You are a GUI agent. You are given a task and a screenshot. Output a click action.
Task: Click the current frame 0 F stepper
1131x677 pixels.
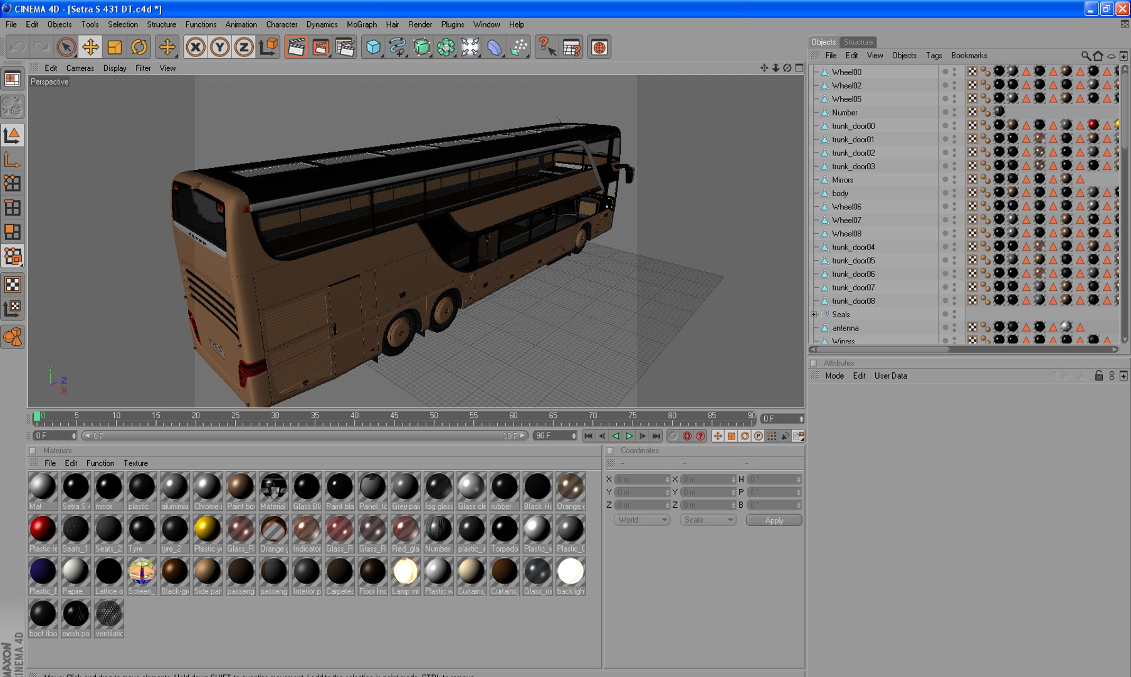[x=801, y=419]
